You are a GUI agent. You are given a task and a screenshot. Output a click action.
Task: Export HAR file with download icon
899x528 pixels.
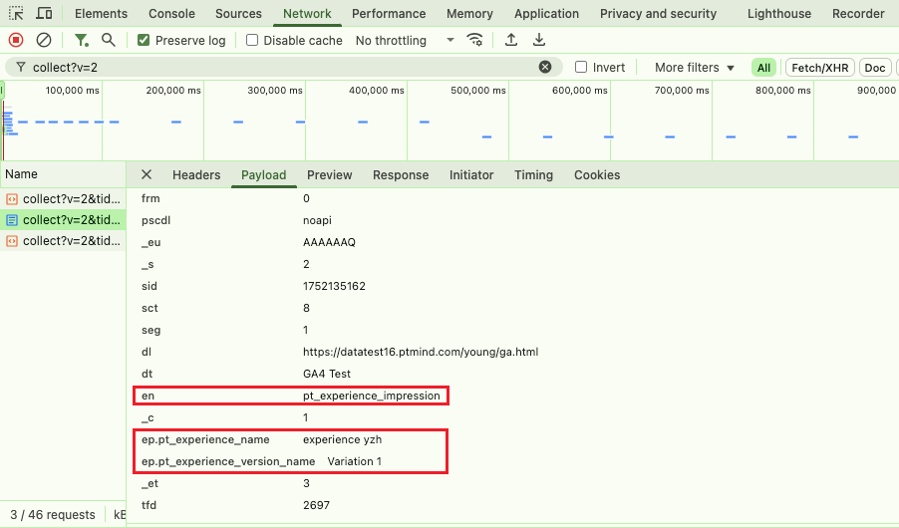pyautogui.click(x=539, y=40)
